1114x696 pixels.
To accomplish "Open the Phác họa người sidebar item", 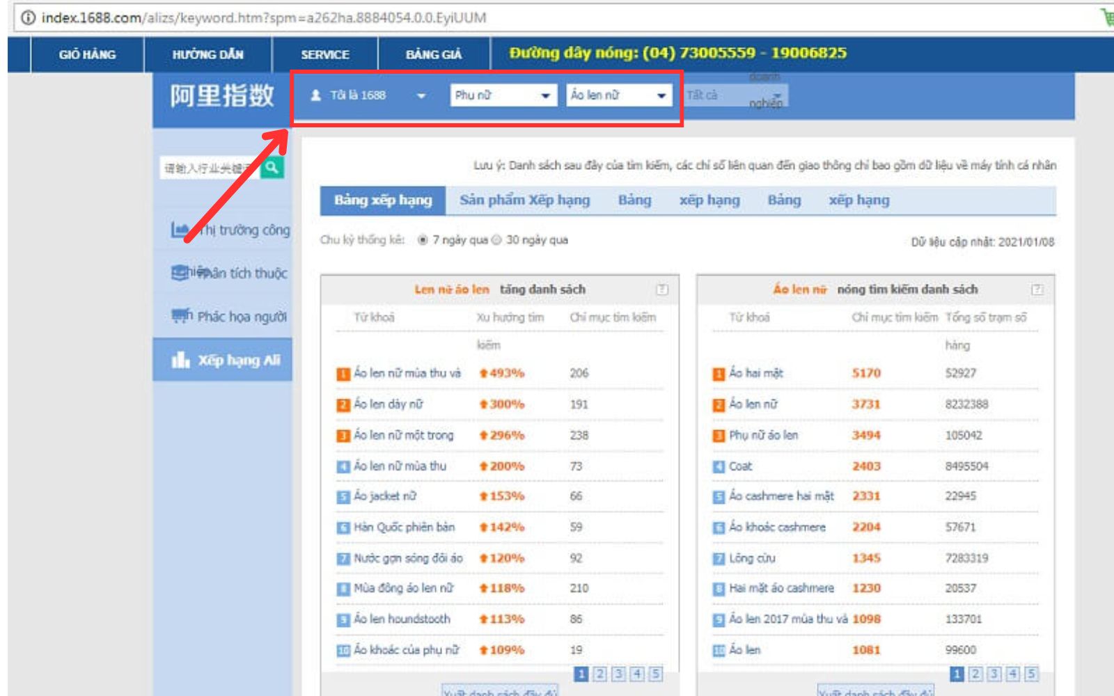I will click(x=223, y=317).
